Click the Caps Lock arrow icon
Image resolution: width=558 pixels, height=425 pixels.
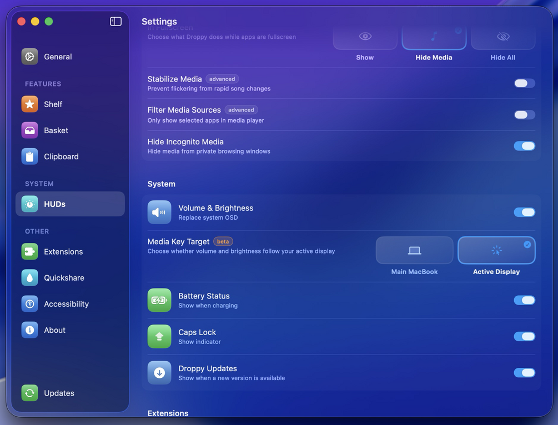pos(159,336)
